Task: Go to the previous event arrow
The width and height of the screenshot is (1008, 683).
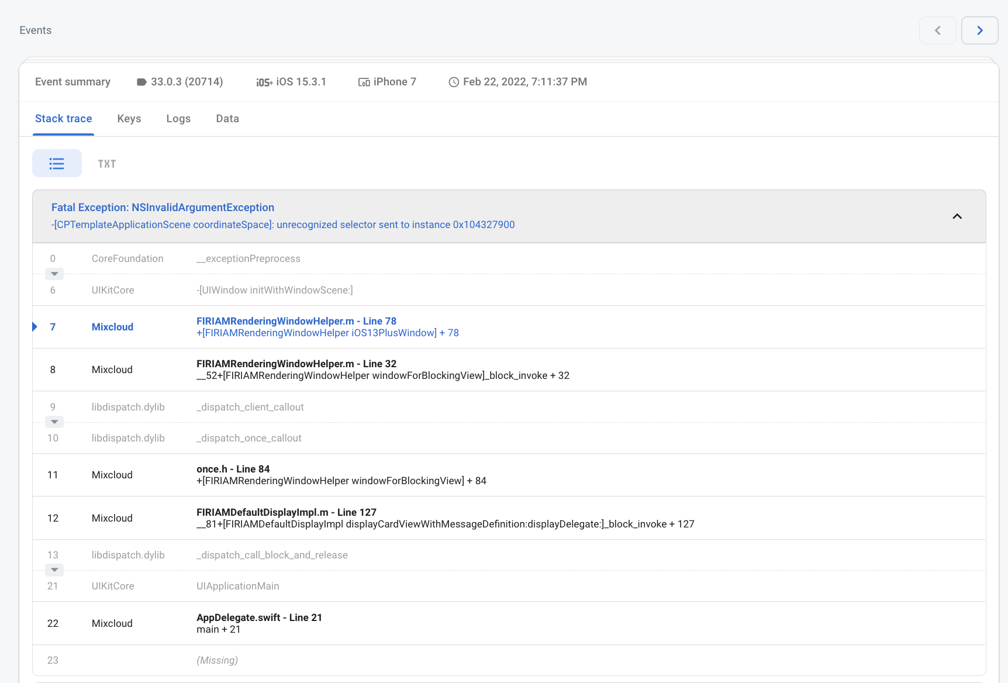Action: [x=937, y=30]
